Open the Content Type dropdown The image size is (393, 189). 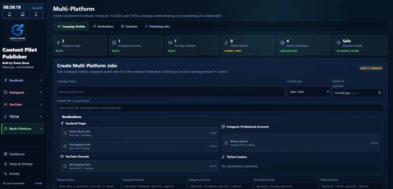(308, 92)
